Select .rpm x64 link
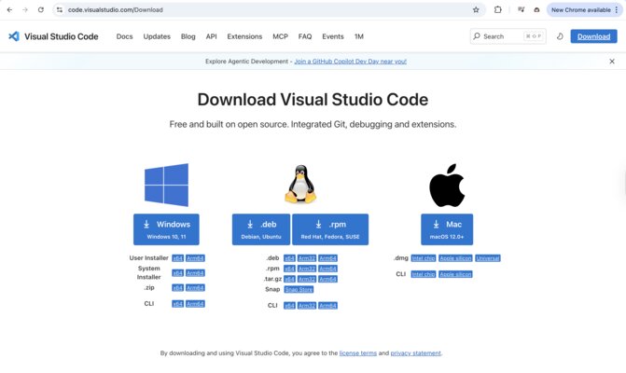 289,269
